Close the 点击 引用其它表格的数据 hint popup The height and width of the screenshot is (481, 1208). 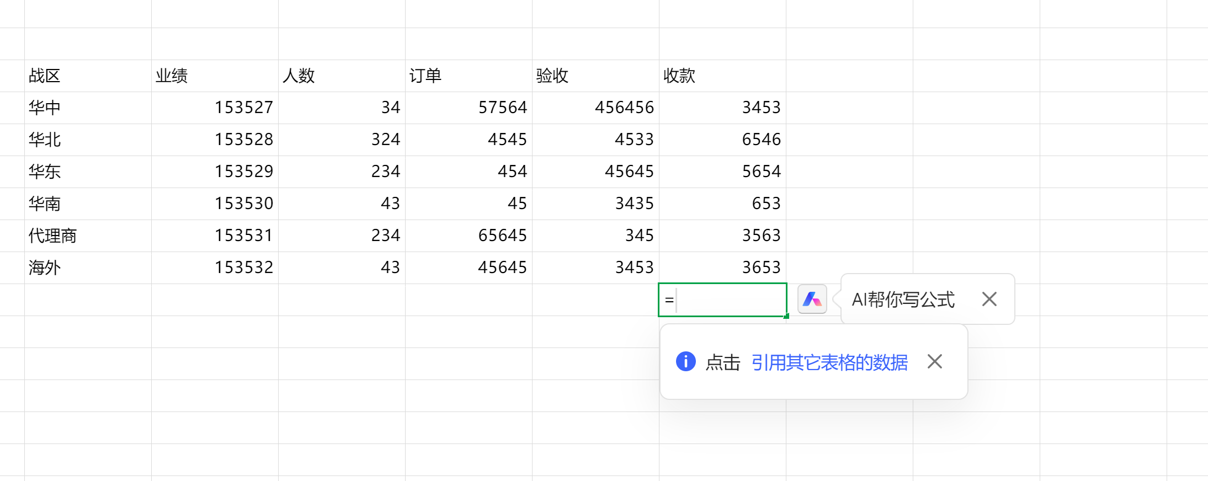pos(935,362)
